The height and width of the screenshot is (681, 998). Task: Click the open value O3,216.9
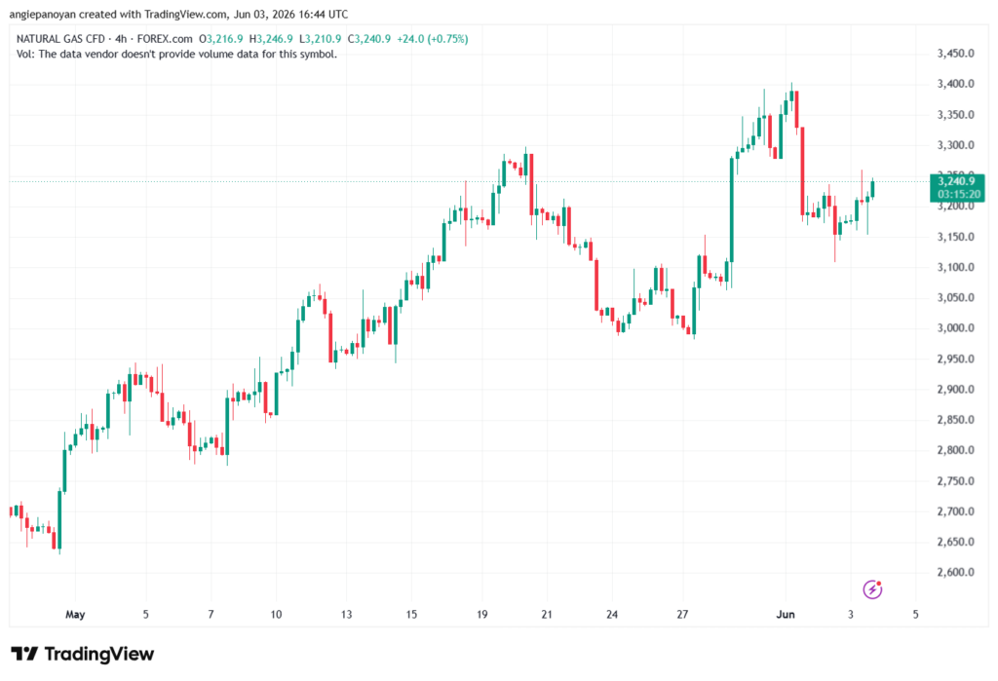click(221, 39)
